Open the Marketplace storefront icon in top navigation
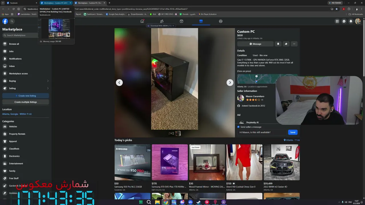365x205 pixels. pyautogui.click(x=201, y=21)
